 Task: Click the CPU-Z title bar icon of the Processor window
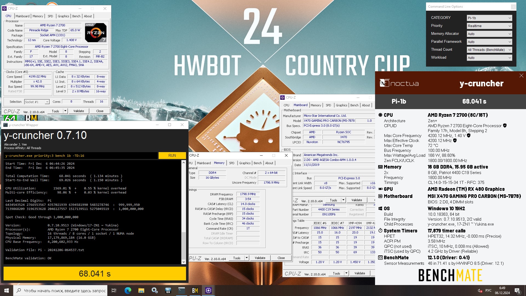point(4,8)
